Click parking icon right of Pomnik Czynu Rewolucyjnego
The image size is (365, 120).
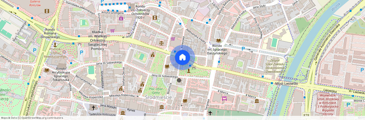tap(81, 52)
